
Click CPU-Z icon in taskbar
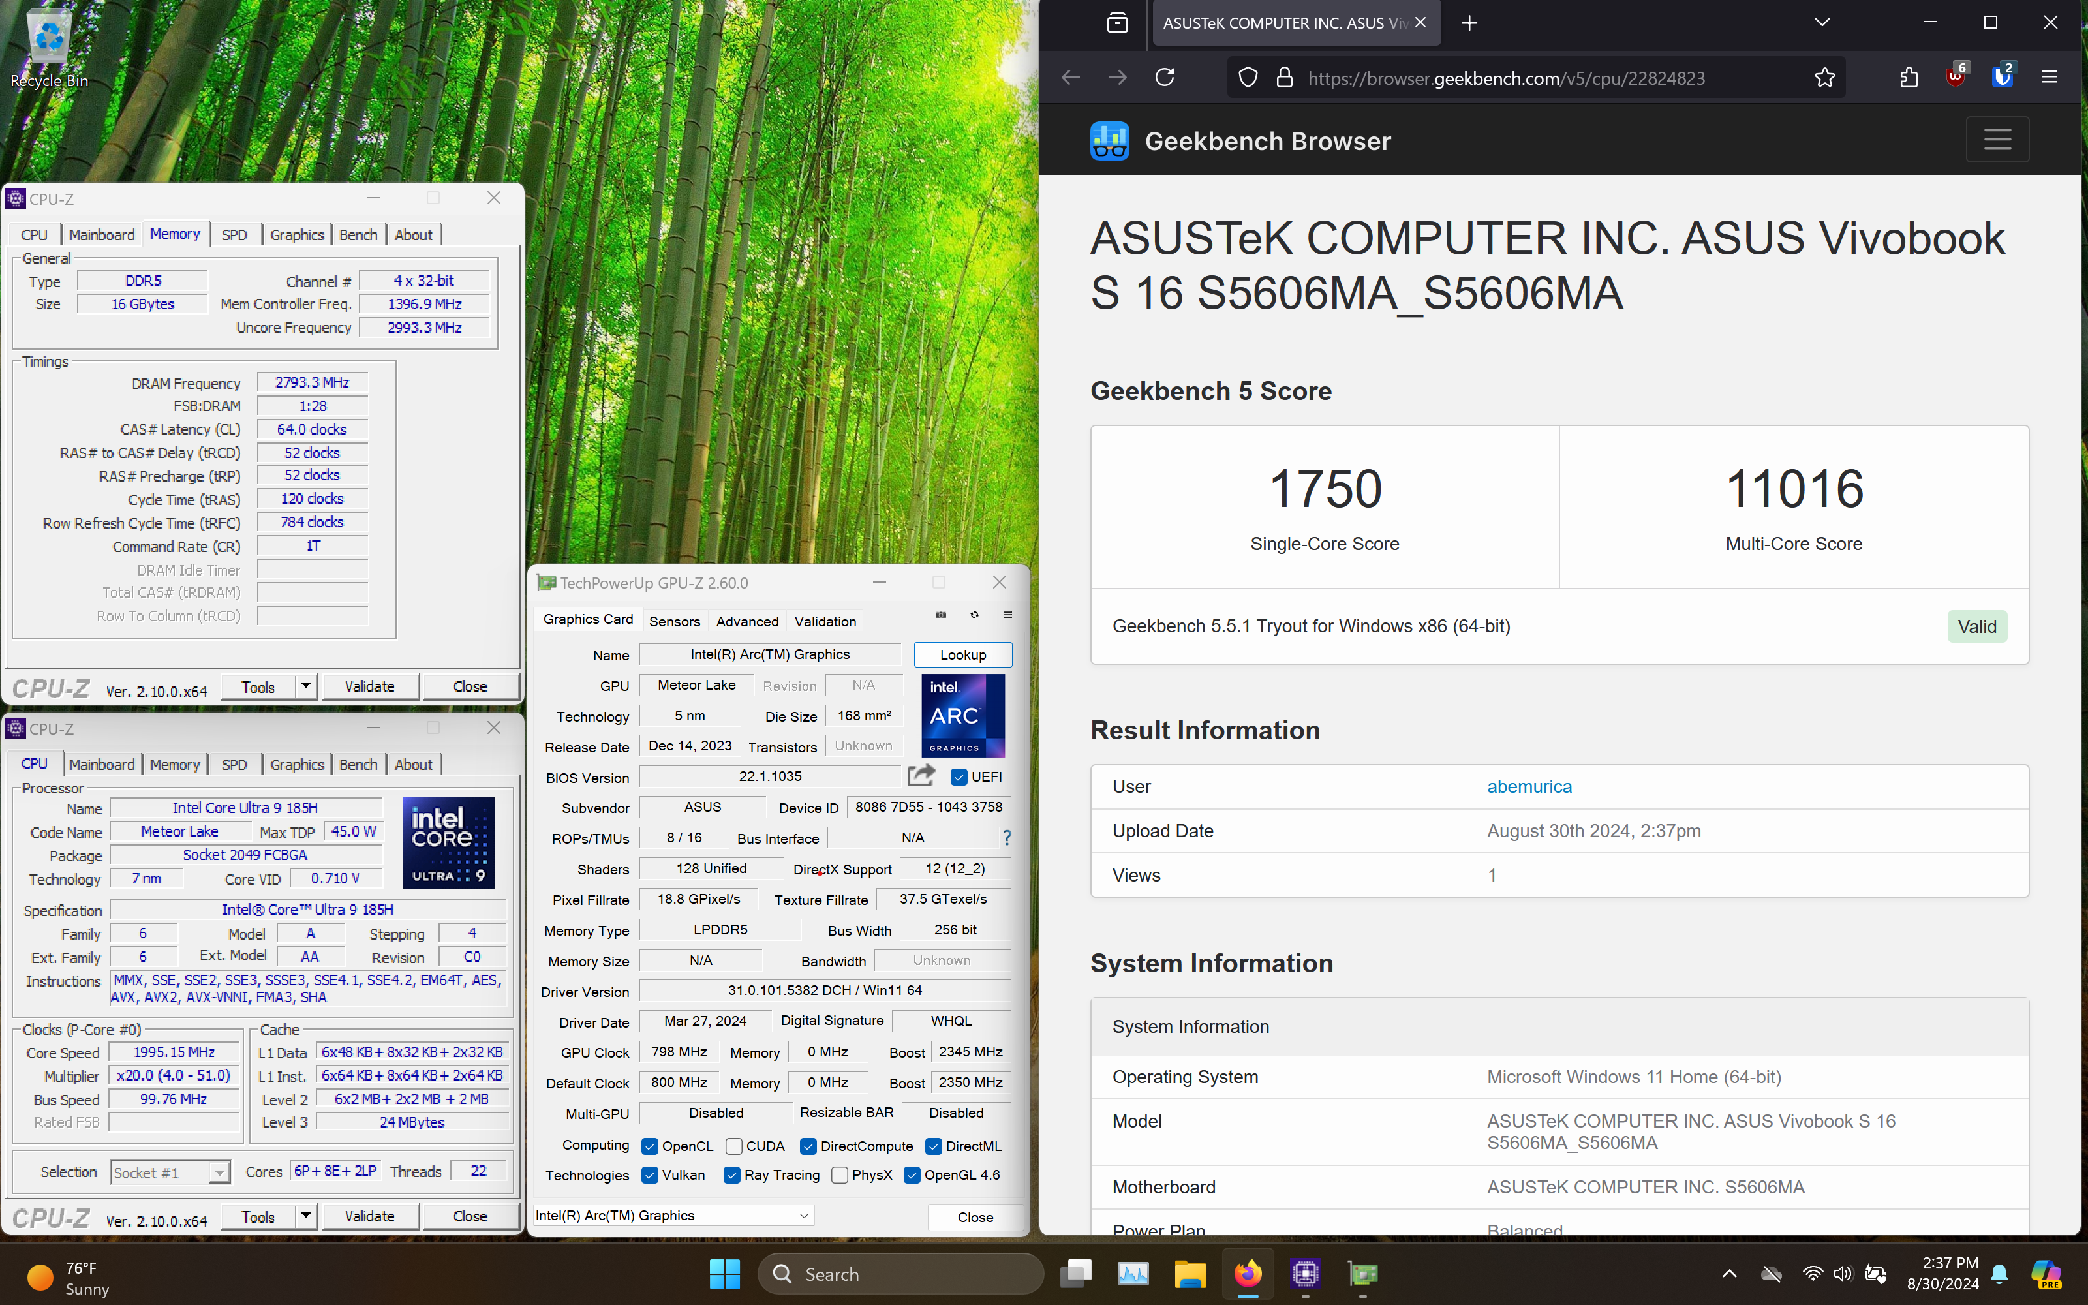pos(1306,1274)
